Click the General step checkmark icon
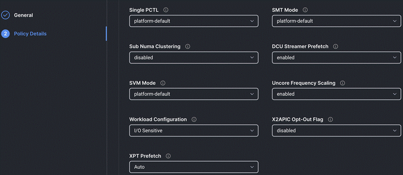Viewport: 403px width, 175px height. click(x=5, y=15)
